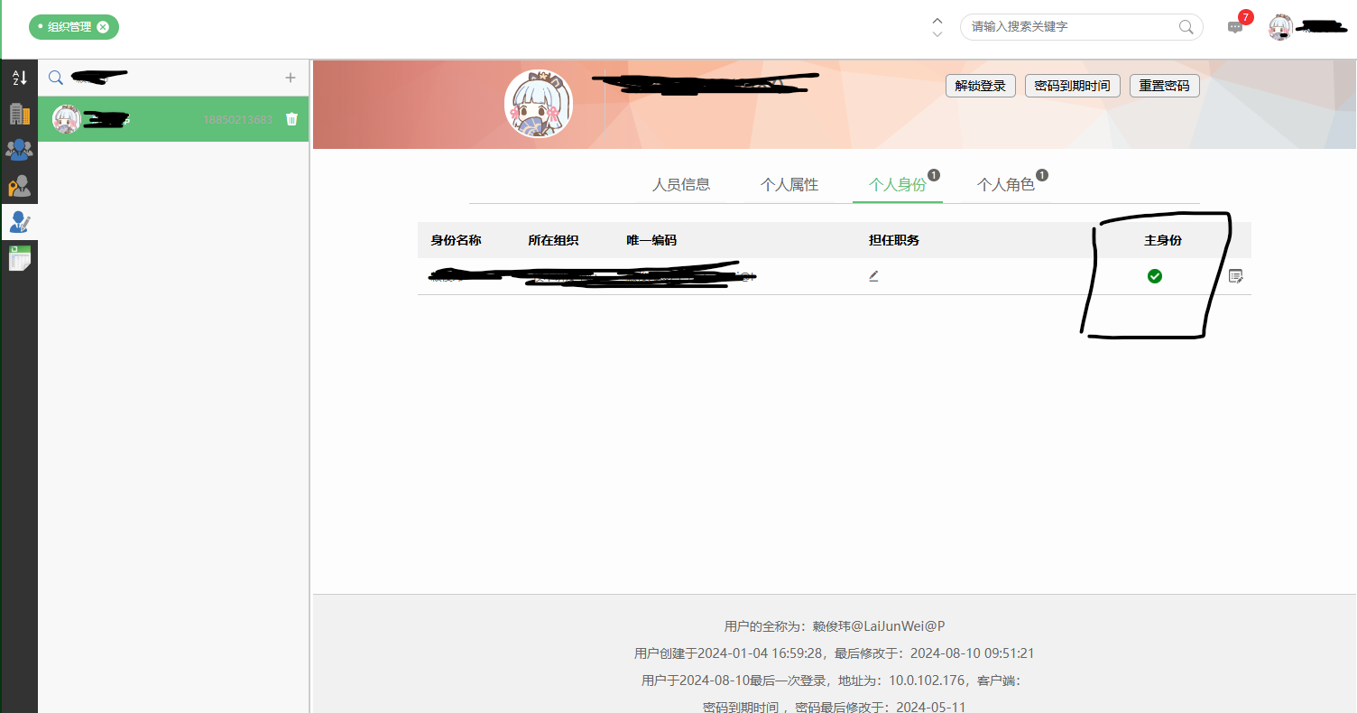This screenshot has height=713, width=1357.
Task: Click the magnifier icon in top search bar
Action: pos(1186,27)
